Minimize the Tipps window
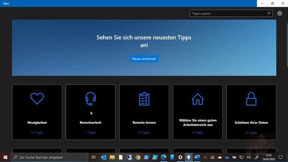The width and height of the screenshot is (288, 162). click(262, 4)
